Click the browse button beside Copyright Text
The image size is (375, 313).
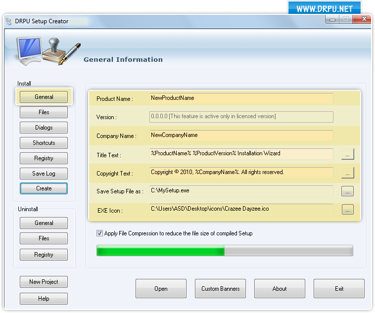(347, 173)
